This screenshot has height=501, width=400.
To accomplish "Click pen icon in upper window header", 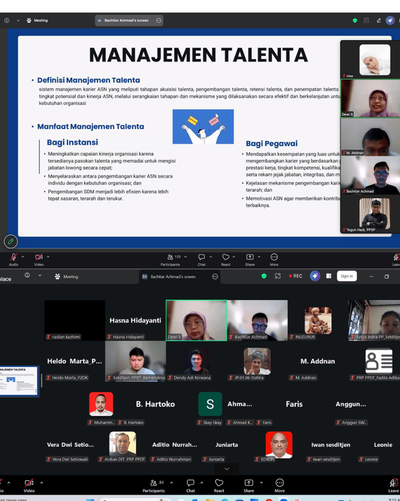I will pyautogui.click(x=379, y=21).
